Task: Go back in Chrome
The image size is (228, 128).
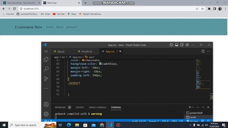Action: pos(4,9)
